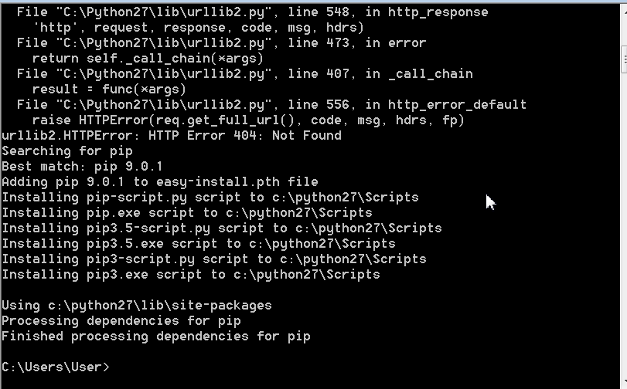Viewport: 627px width, 389px height.
Task: Click the "raise HTTPError" traceback line
Action: [247, 120]
